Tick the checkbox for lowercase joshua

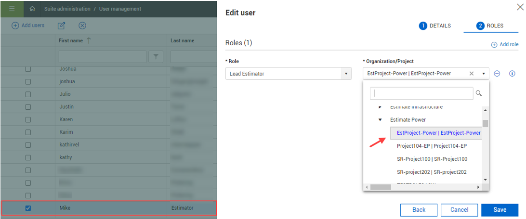pos(28,81)
